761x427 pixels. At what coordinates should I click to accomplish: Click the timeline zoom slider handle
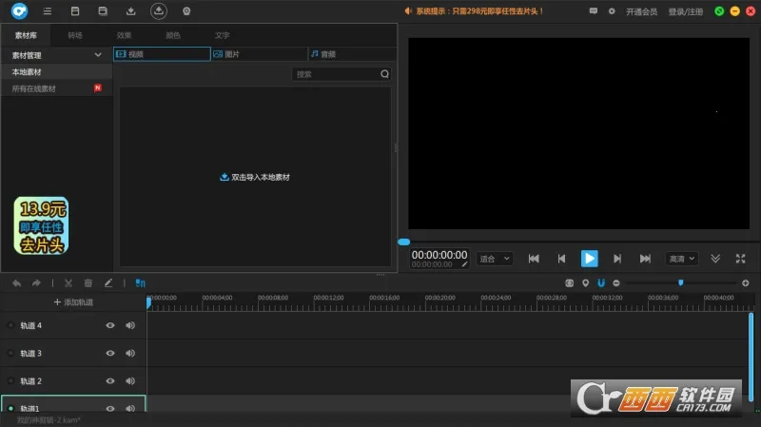(680, 282)
